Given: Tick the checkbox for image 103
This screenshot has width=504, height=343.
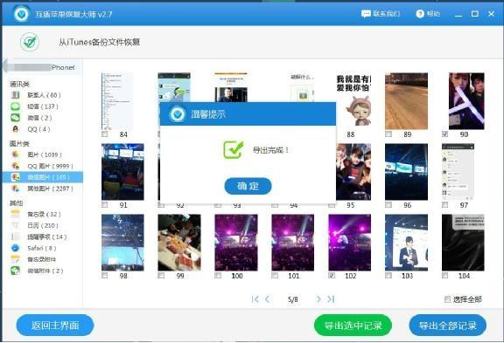Looking at the screenshot, I should 388,276.
